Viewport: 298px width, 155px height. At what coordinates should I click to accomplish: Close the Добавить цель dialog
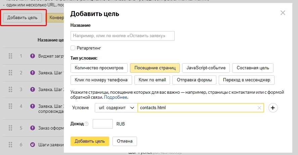pos(283,13)
